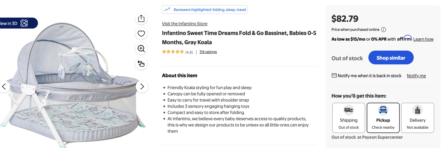This screenshot has width=442, height=148.
Task: Open the 114 ratings link
Action: coord(208,52)
